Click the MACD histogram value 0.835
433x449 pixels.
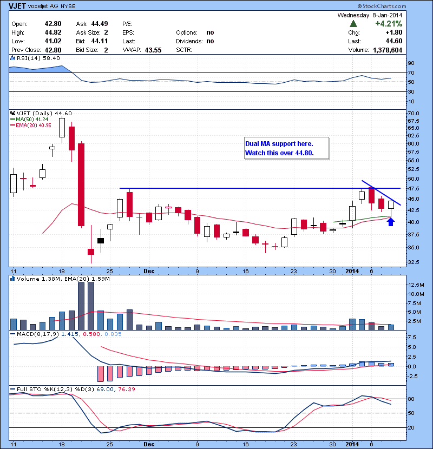(x=113, y=334)
